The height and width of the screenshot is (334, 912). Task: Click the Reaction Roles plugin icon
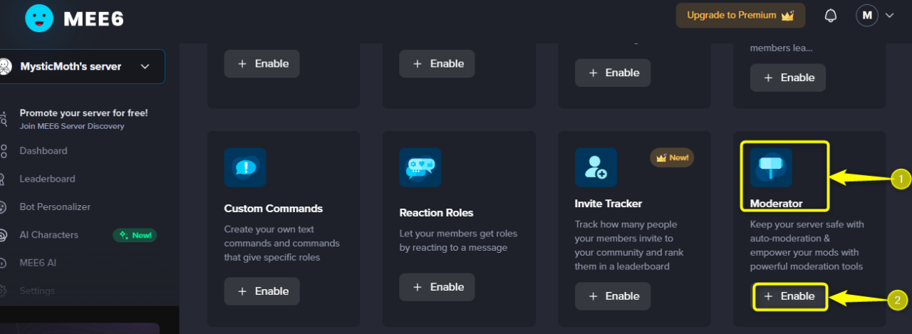click(x=420, y=167)
